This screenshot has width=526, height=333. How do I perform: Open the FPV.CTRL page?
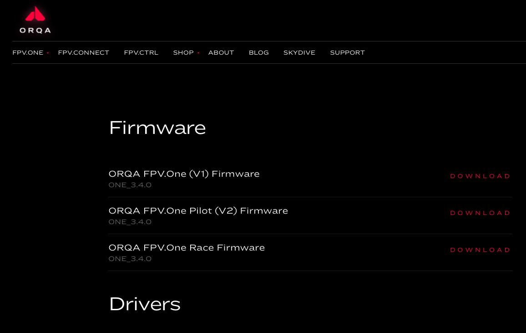pyautogui.click(x=141, y=53)
